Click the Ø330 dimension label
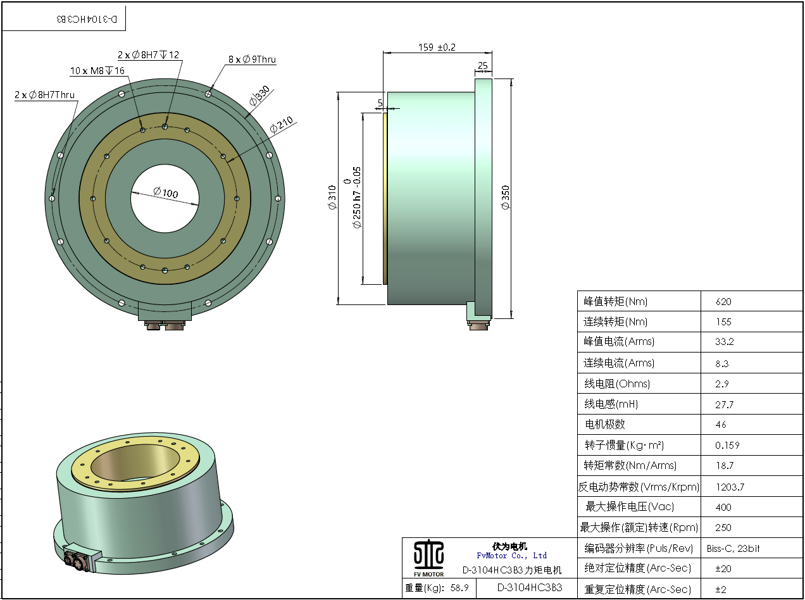Viewport: 805px width, 600px height. (259, 96)
